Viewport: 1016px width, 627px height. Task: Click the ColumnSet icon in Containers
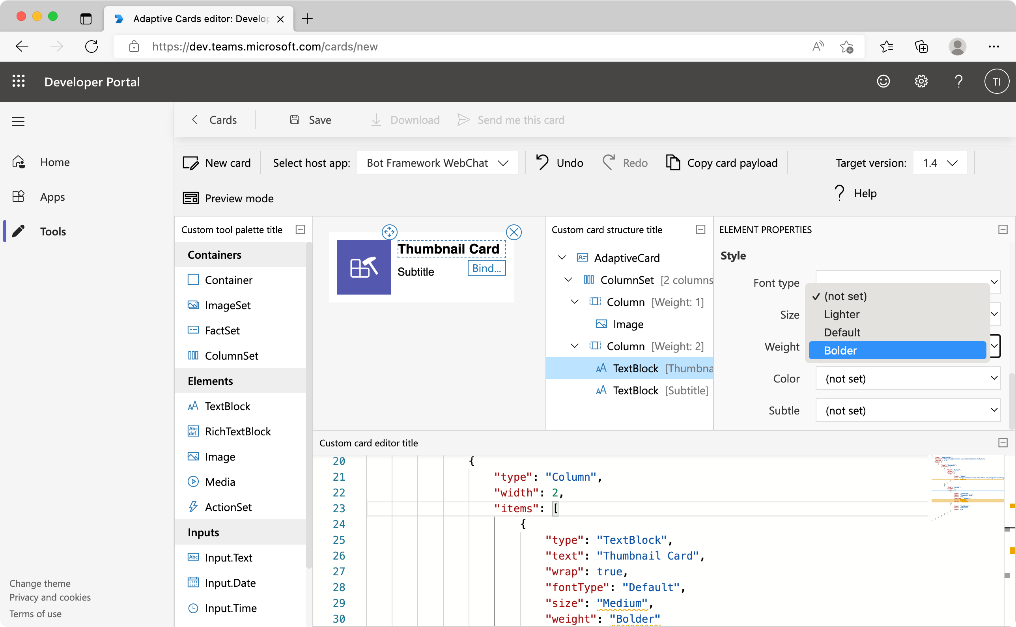coord(194,356)
